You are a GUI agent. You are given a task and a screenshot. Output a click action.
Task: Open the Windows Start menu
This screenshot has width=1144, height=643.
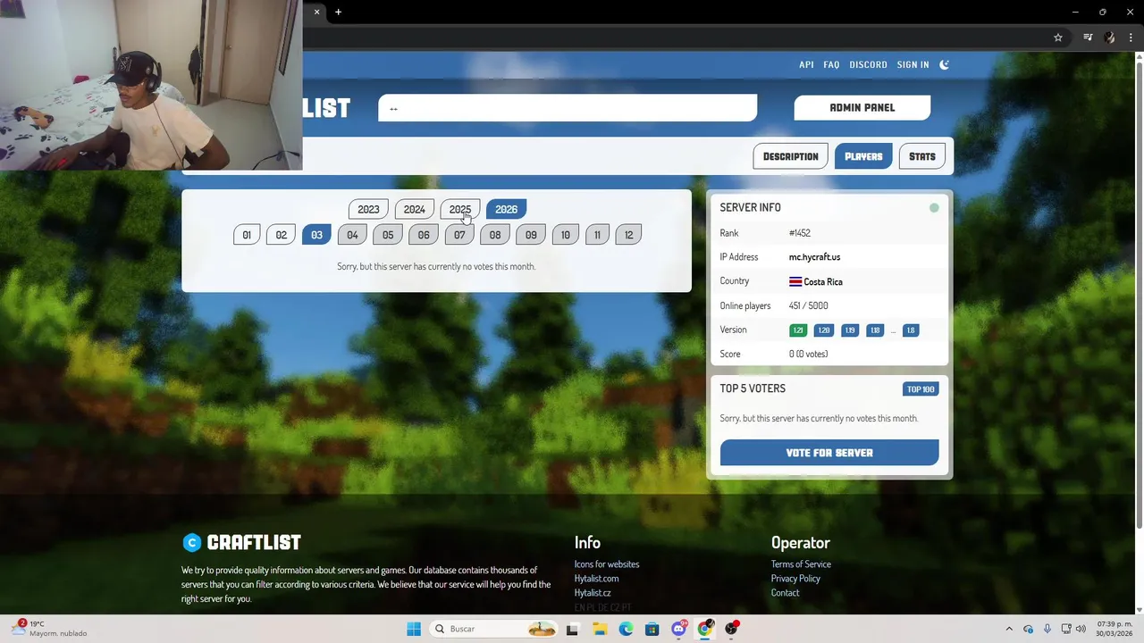[413, 629]
